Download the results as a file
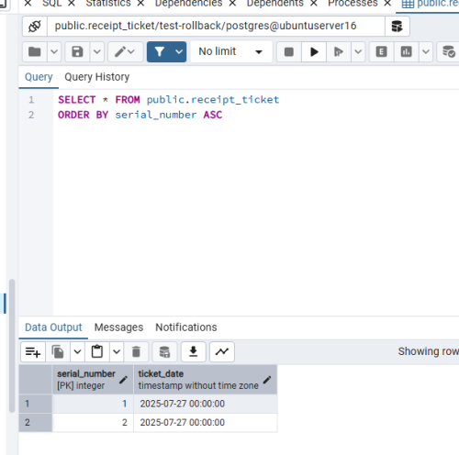459x455 pixels. [193, 352]
